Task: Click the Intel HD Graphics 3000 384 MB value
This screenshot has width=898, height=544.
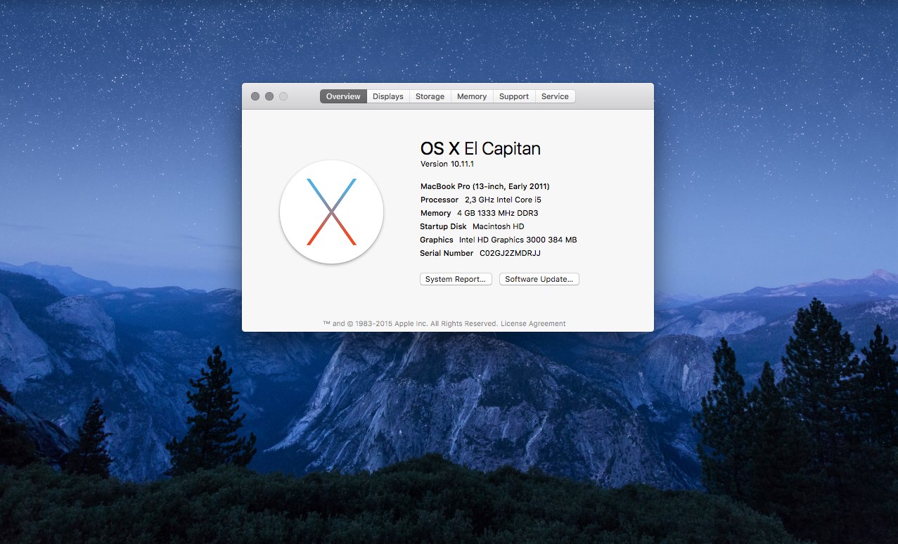Action: [x=518, y=240]
